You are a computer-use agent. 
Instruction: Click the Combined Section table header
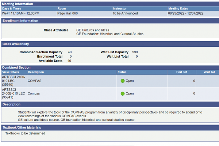[x=110, y=68]
